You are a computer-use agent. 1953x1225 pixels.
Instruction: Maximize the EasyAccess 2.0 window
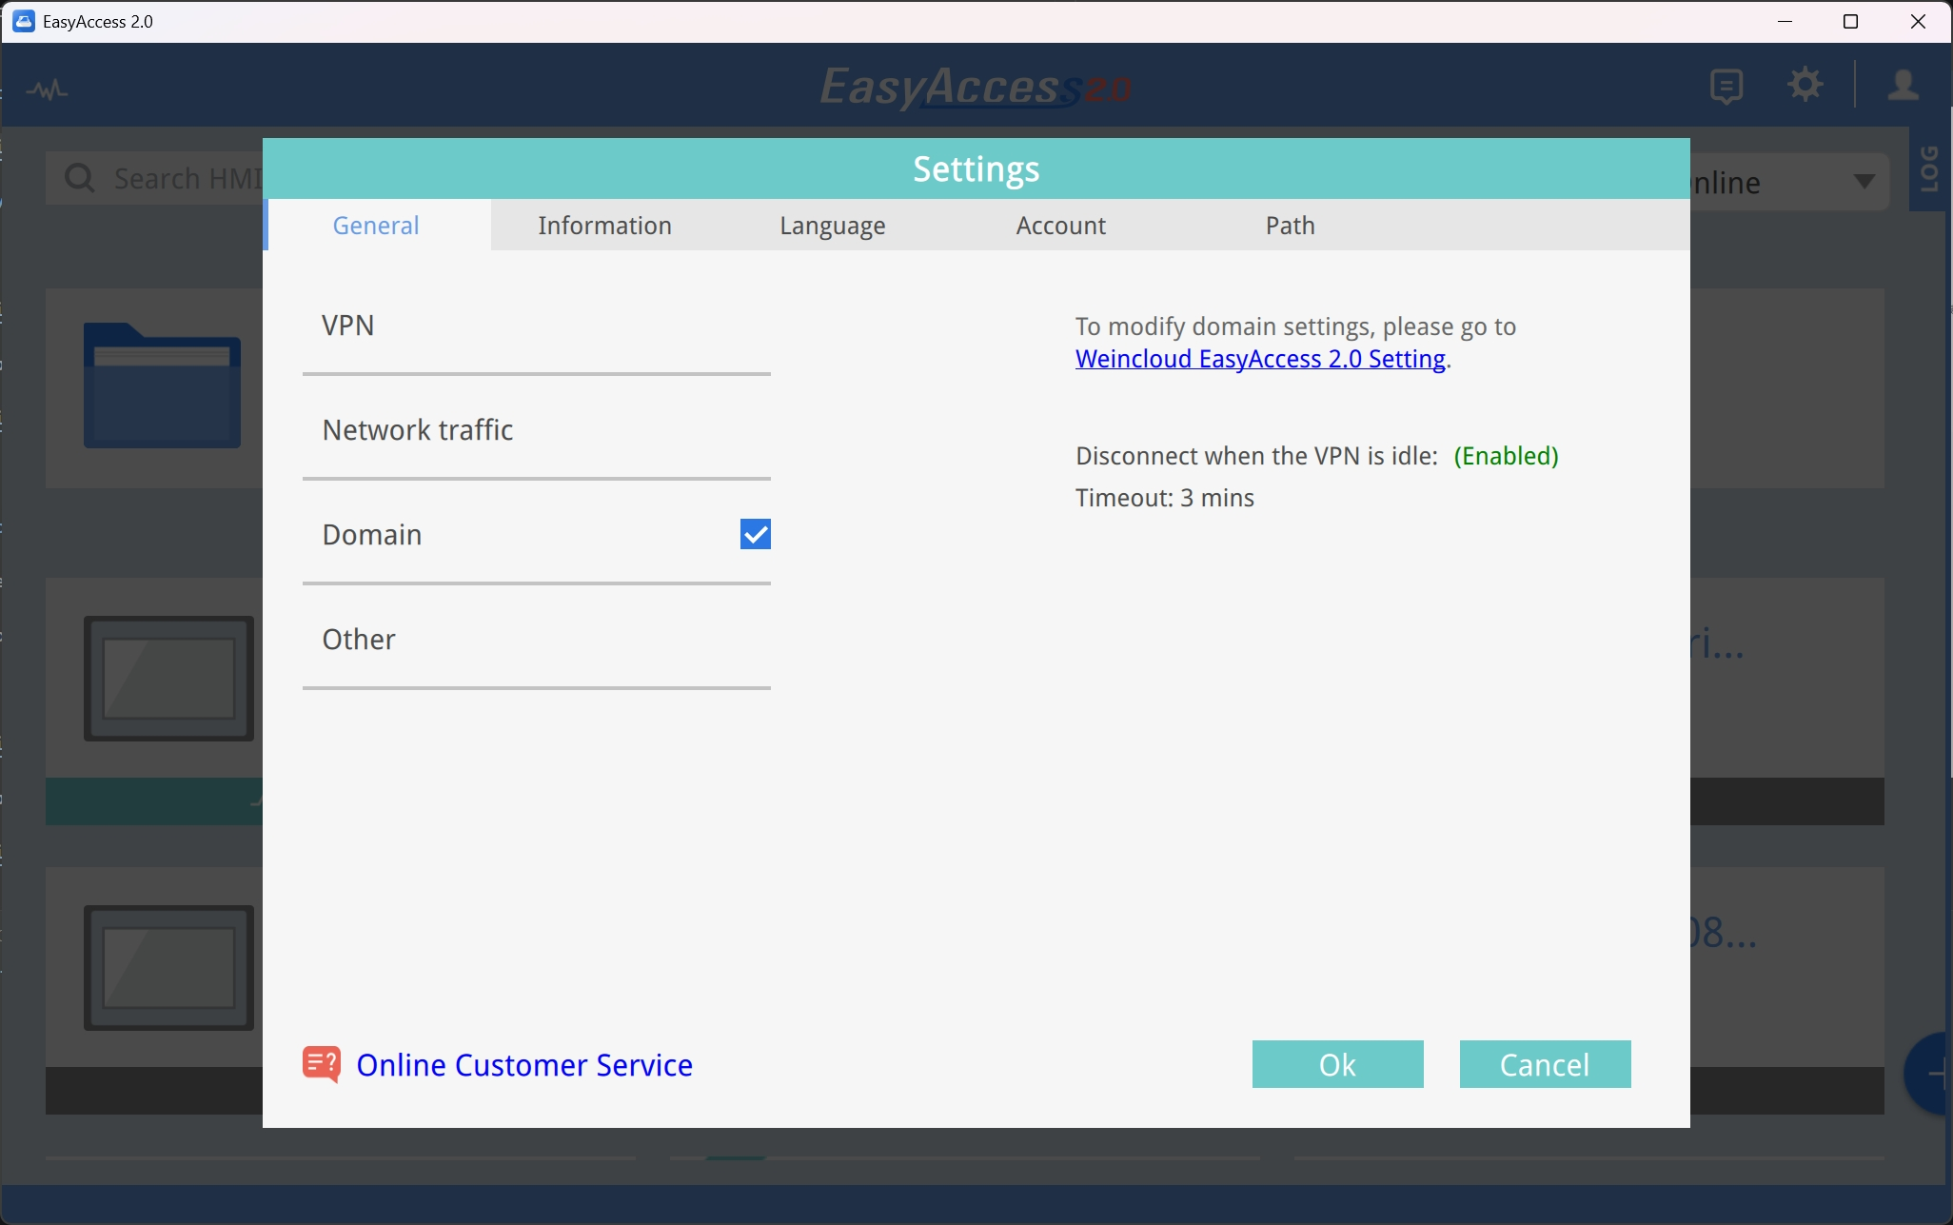1851,21
